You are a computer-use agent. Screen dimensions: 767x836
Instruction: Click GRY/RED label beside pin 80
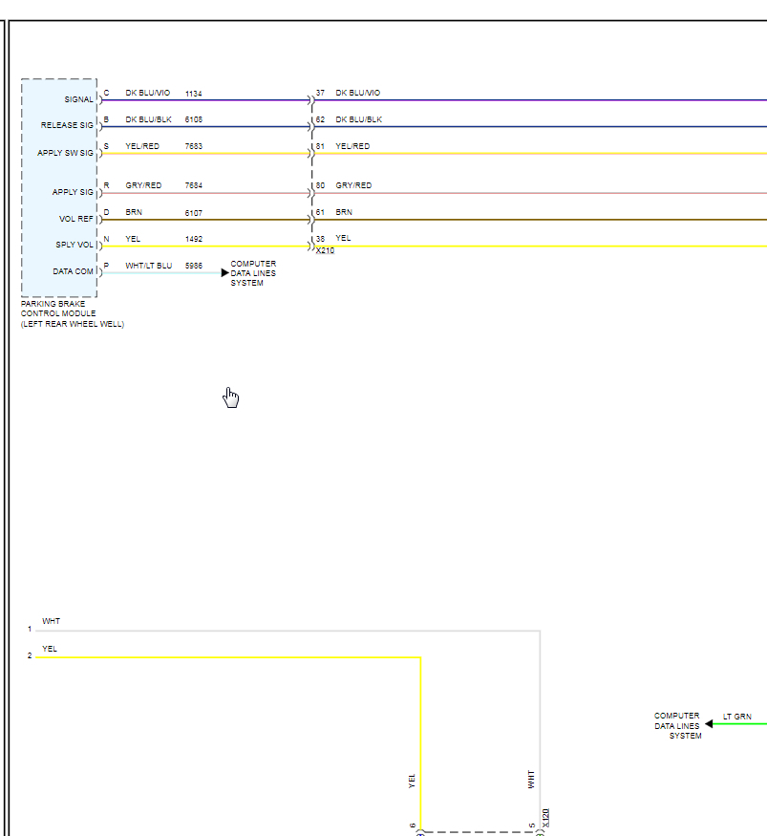point(353,185)
